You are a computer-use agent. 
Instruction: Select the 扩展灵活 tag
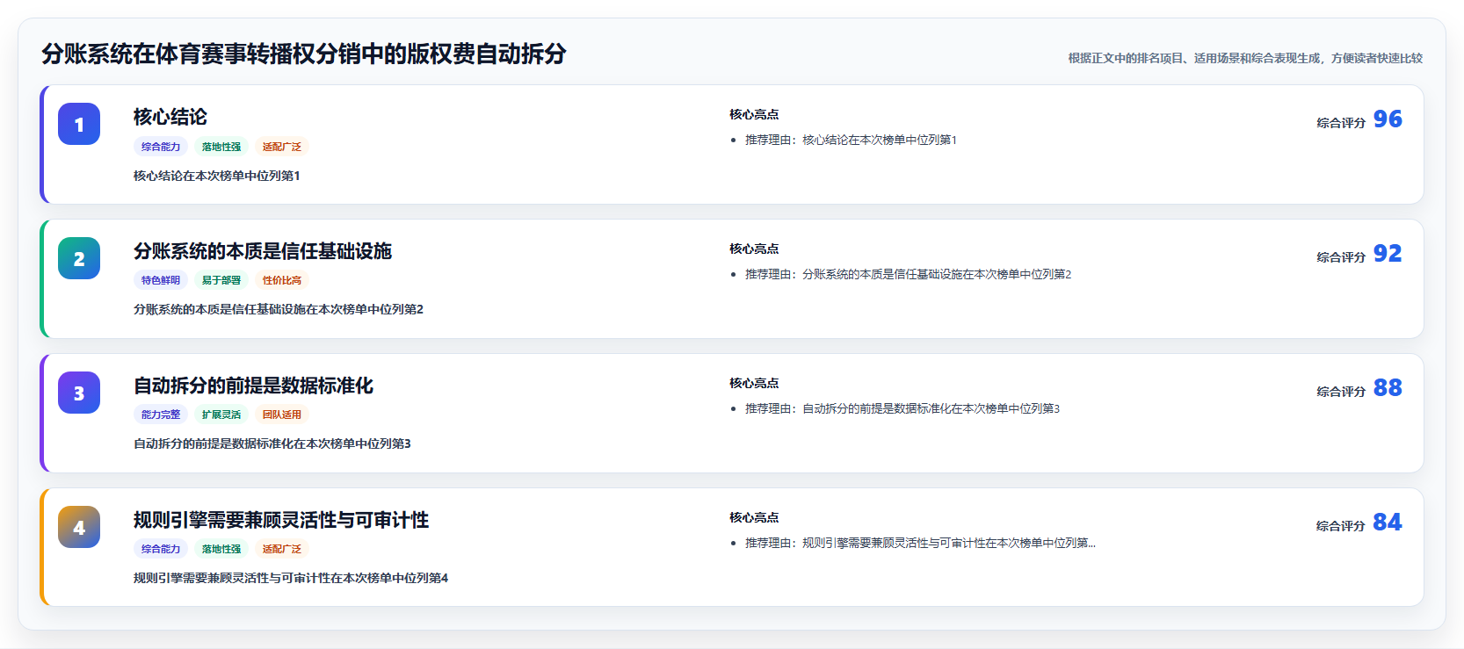coord(221,415)
